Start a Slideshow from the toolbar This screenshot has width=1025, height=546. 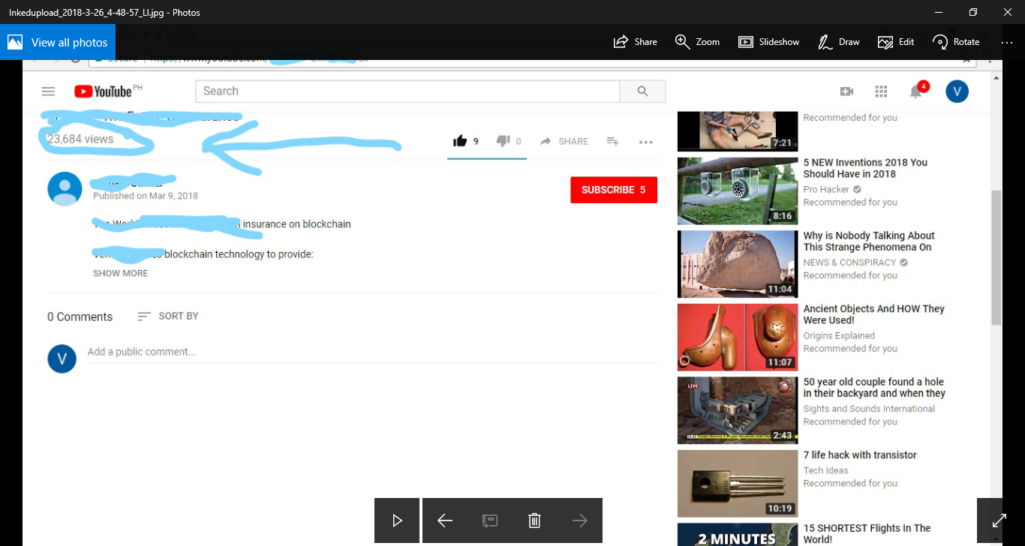click(x=768, y=42)
